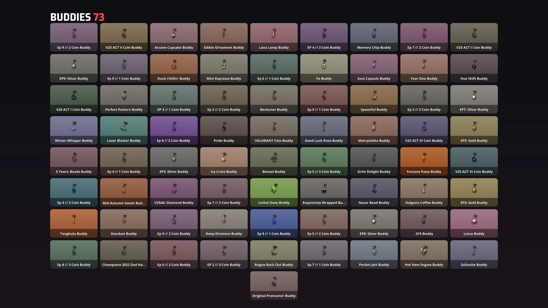Viewport: 548px width, 308px height.
Task: Open the V25 ACT VI Coin Buddy card
Action: 474,161
